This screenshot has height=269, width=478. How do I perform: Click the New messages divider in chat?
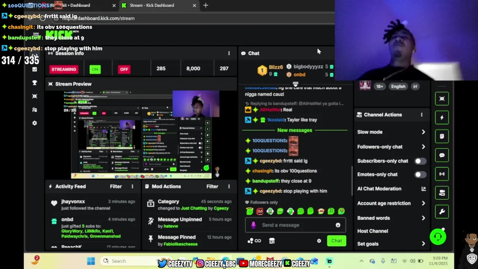click(x=295, y=130)
